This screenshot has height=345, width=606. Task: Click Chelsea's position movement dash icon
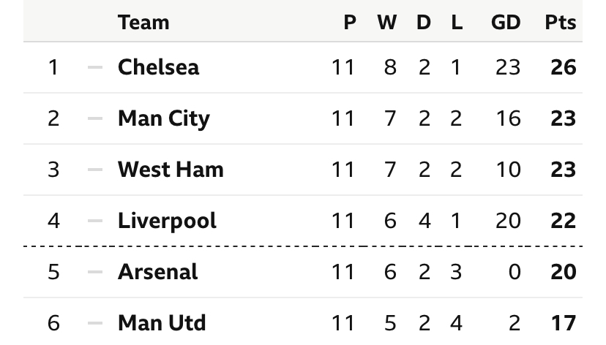[95, 67]
